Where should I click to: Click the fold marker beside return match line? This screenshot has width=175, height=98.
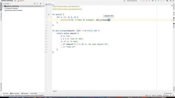[x=52, y=33]
